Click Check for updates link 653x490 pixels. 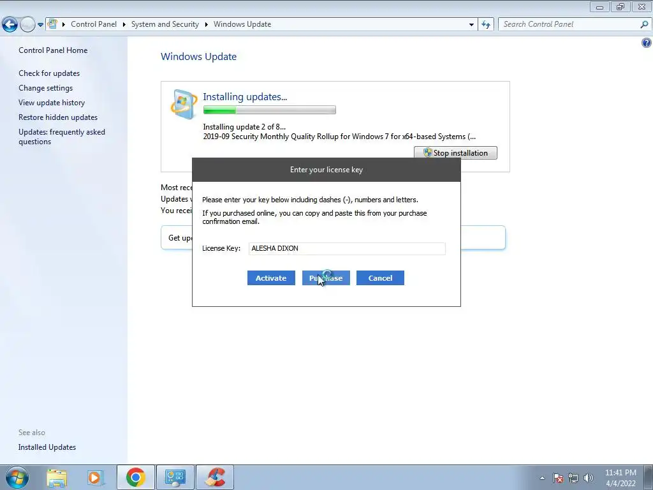click(x=49, y=73)
